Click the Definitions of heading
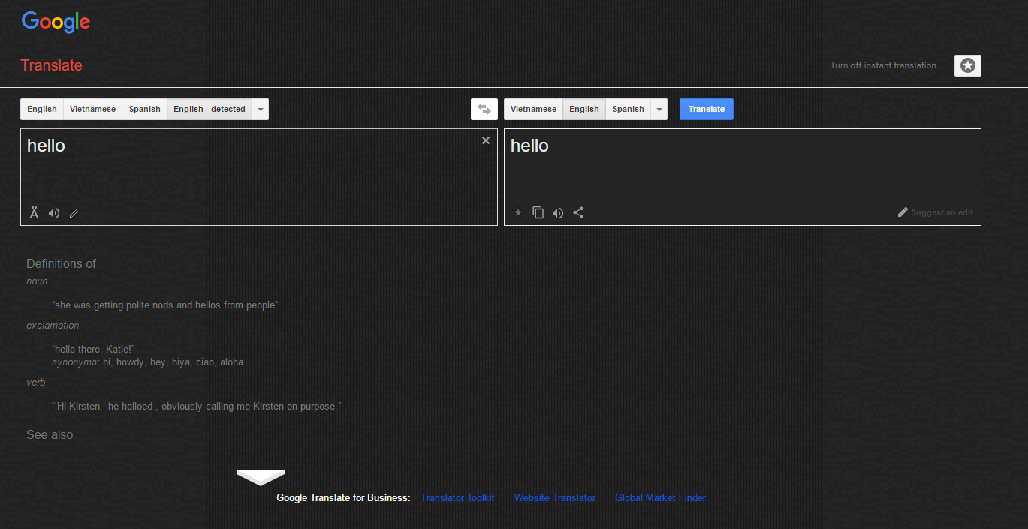 [61, 263]
